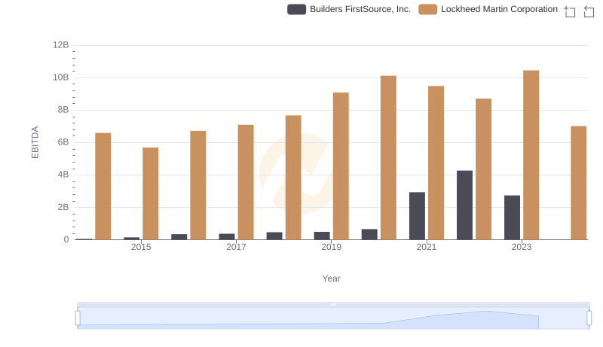The image size is (603, 347).
Task: Click the 2018 Lockheed Martin bar
Action: click(x=293, y=178)
